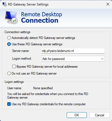Click the None specified user name text

(43, 88)
